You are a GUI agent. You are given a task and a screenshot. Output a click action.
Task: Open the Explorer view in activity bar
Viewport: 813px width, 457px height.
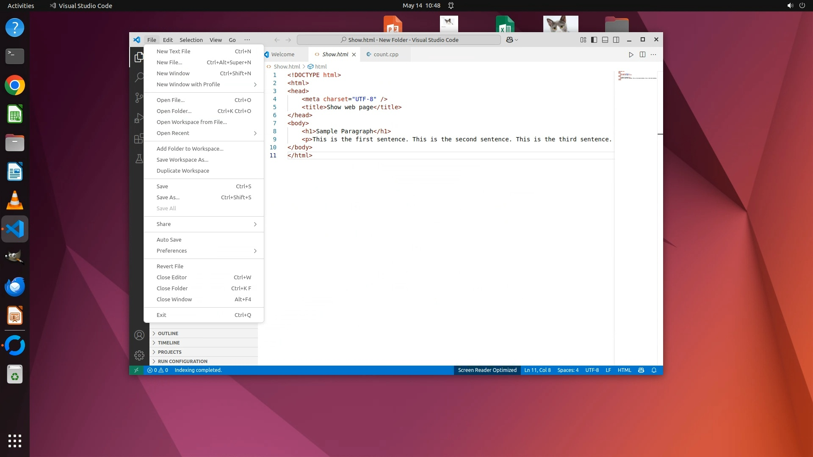click(x=138, y=57)
